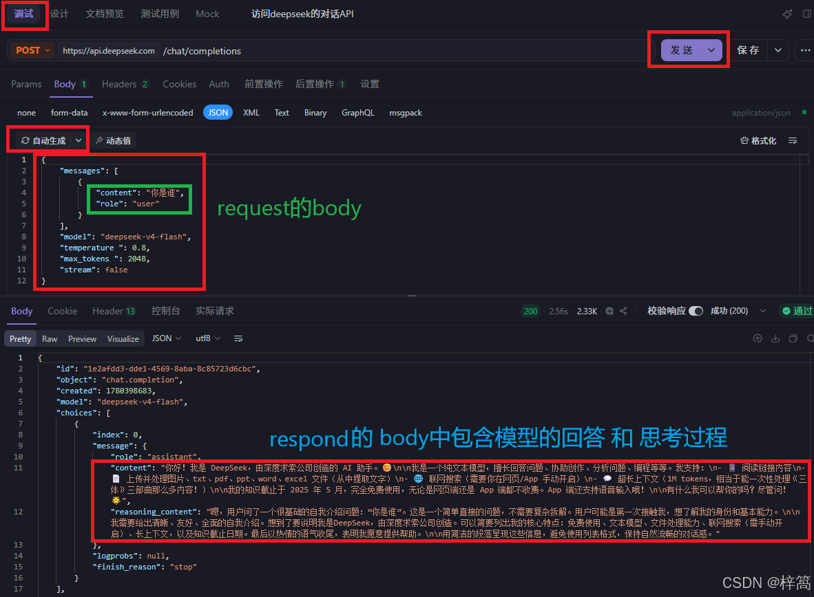Open the response Header 13 tab
814x597 pixels.
pyautogui.click(x=113, y=311)
